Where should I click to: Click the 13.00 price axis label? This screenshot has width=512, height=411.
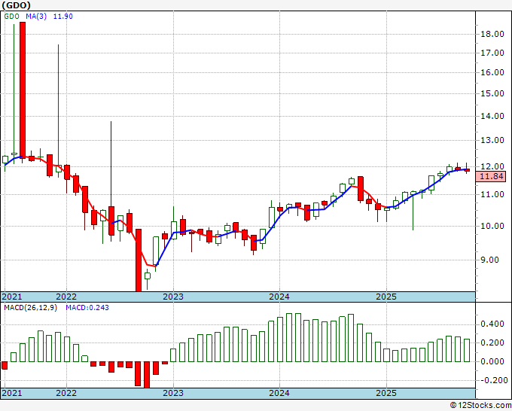(492, 140)
